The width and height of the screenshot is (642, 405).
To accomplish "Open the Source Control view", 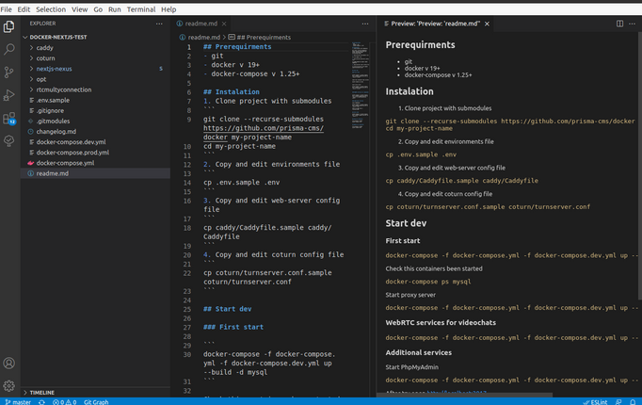I will point(8,73).
